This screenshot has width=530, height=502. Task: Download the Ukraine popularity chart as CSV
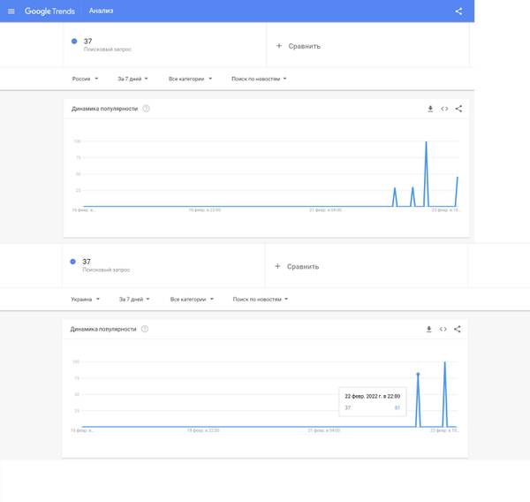click(429, 329)
